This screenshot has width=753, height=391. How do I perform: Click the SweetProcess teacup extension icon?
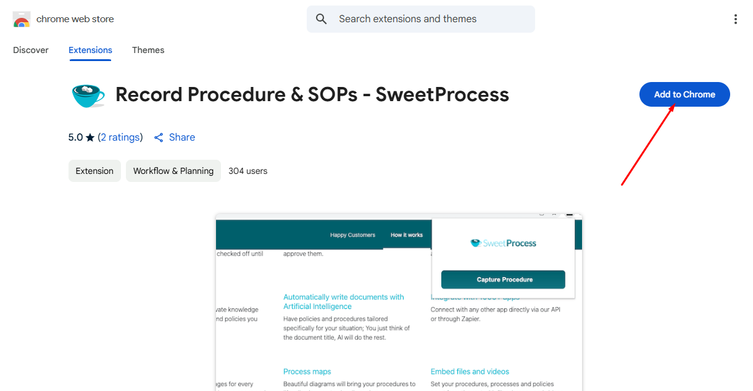tap(88, 95)
